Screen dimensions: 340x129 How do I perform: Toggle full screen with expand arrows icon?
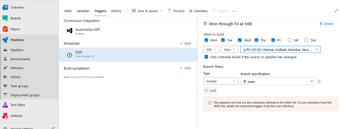pos(336,10)
